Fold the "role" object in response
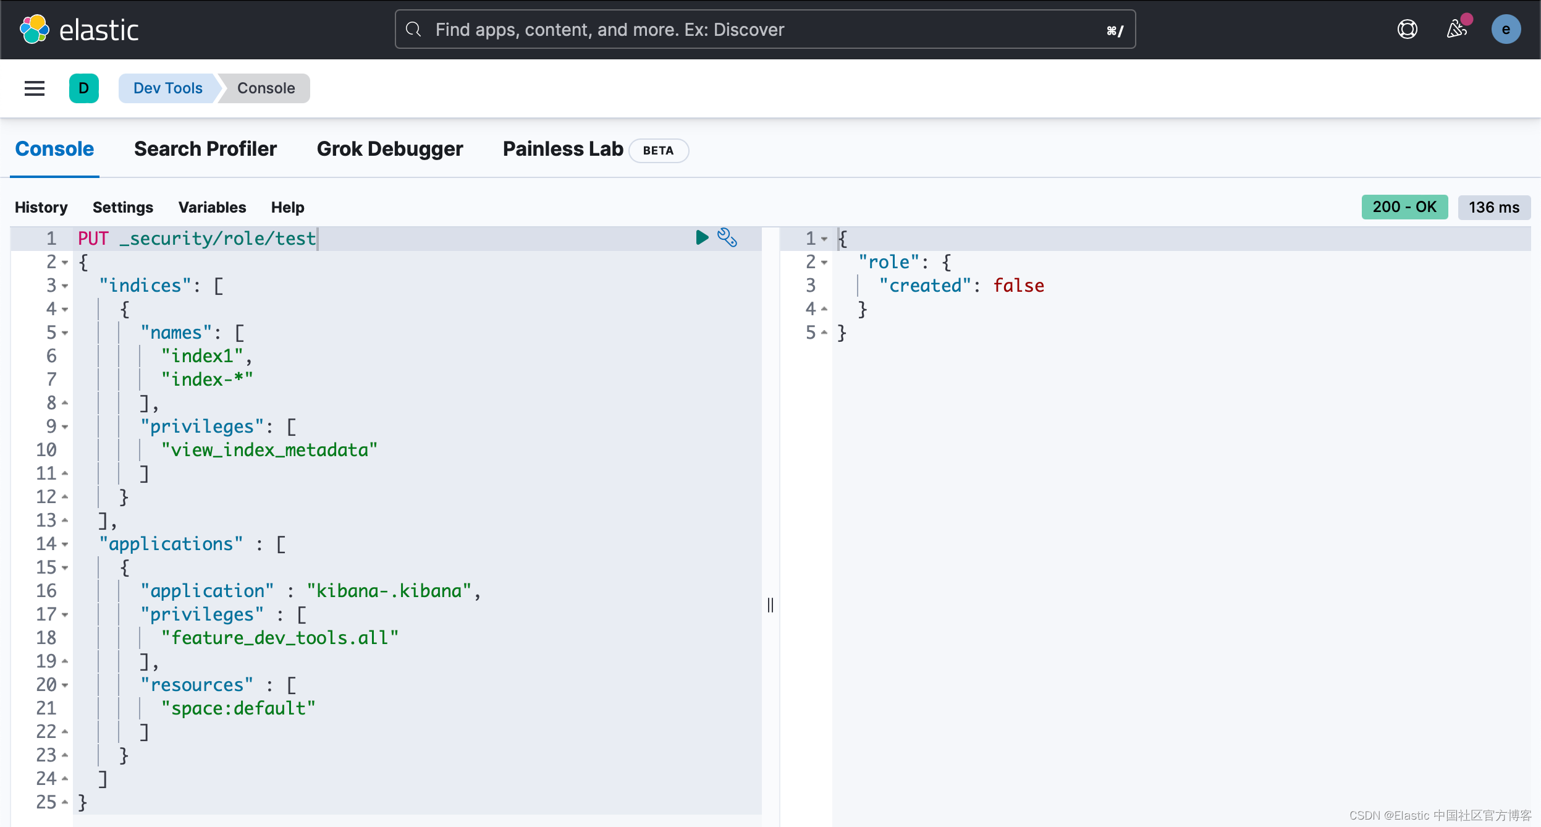Screen dimensions: 1541x827 click(824, 263)
